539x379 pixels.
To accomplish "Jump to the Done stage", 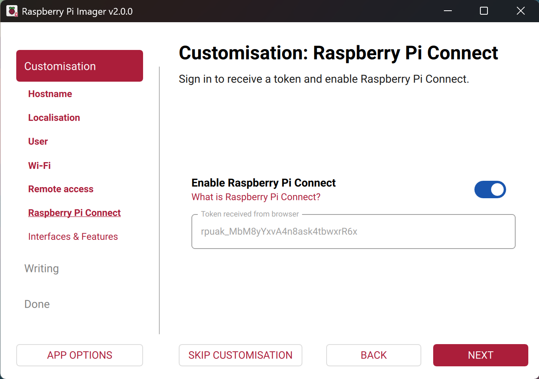I will pos(37,304).
